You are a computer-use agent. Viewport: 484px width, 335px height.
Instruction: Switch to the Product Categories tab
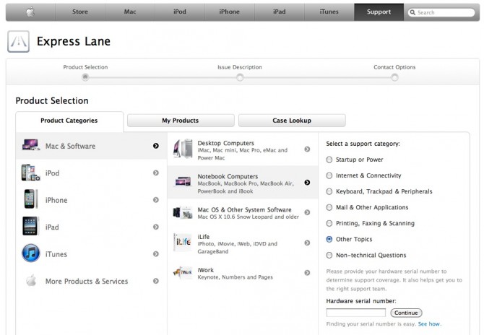(x=69, y=121)
